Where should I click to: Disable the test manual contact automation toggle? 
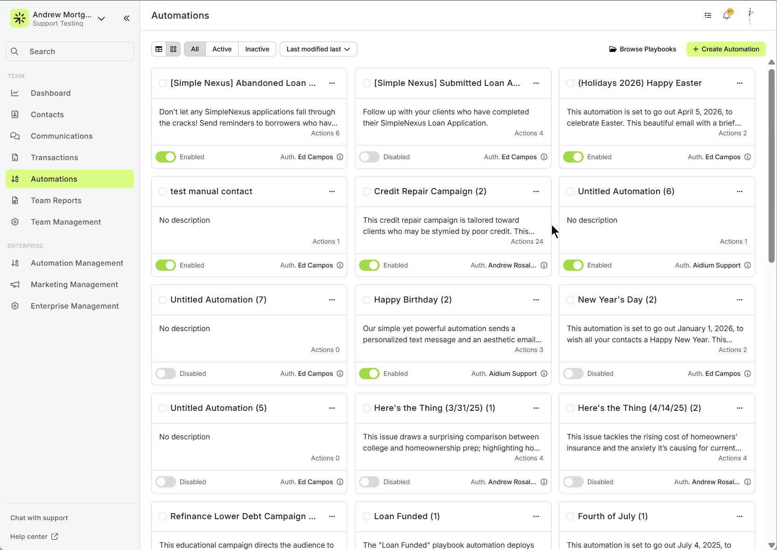click(166, 265)
